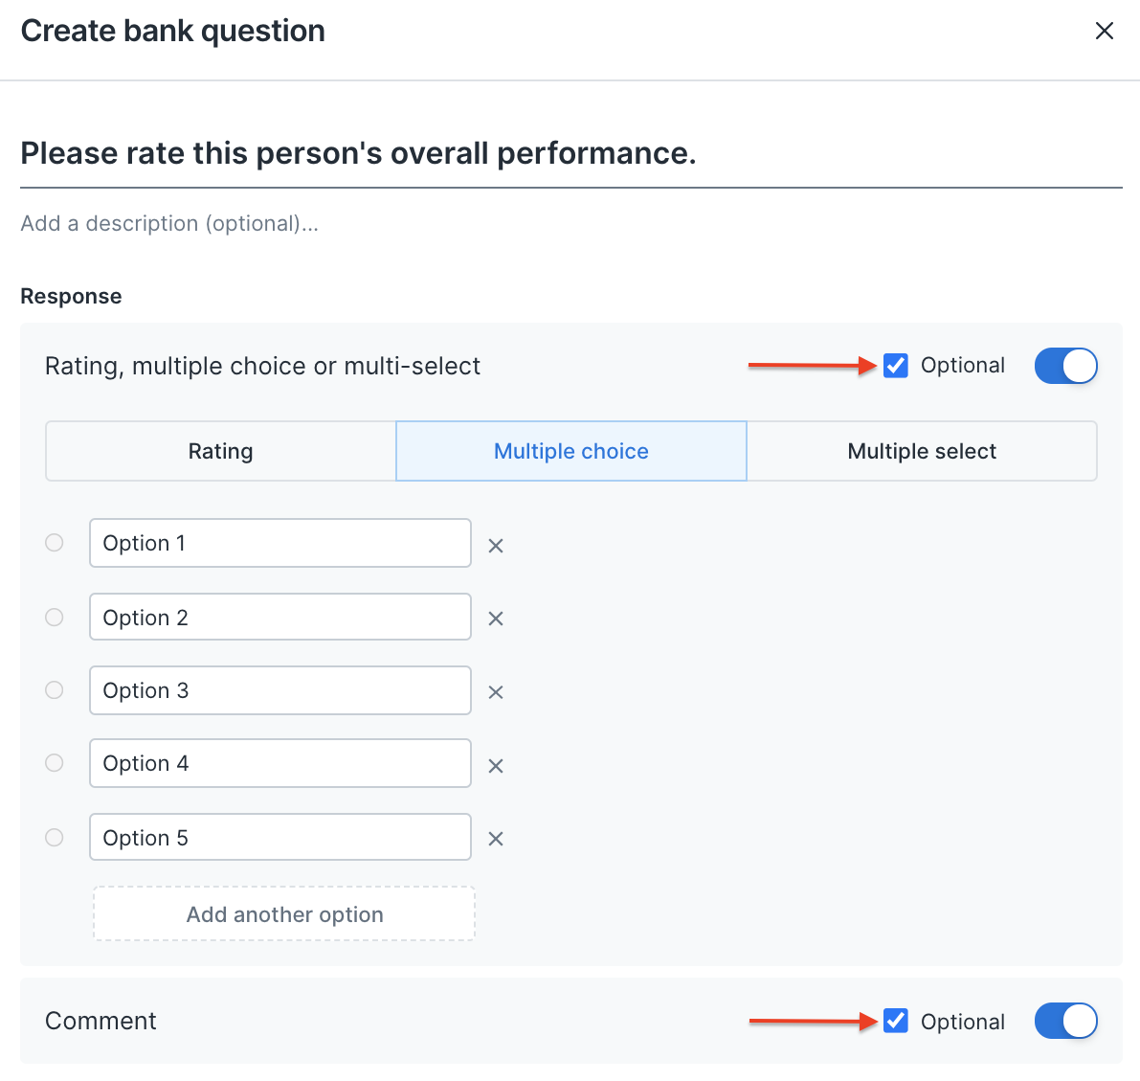Screen dimensions: 1140x1081
Task: Edit the Option 2 text field
Action: [280, 618]
